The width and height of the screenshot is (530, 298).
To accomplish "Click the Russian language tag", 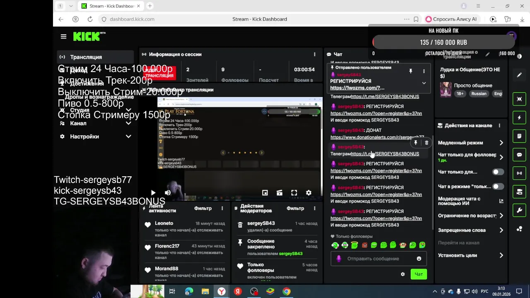I will click(x=479, y=94).
